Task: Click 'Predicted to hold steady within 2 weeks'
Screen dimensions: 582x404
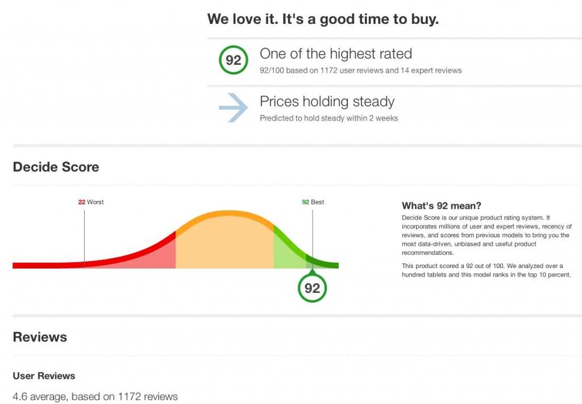Action: point(329,118)
